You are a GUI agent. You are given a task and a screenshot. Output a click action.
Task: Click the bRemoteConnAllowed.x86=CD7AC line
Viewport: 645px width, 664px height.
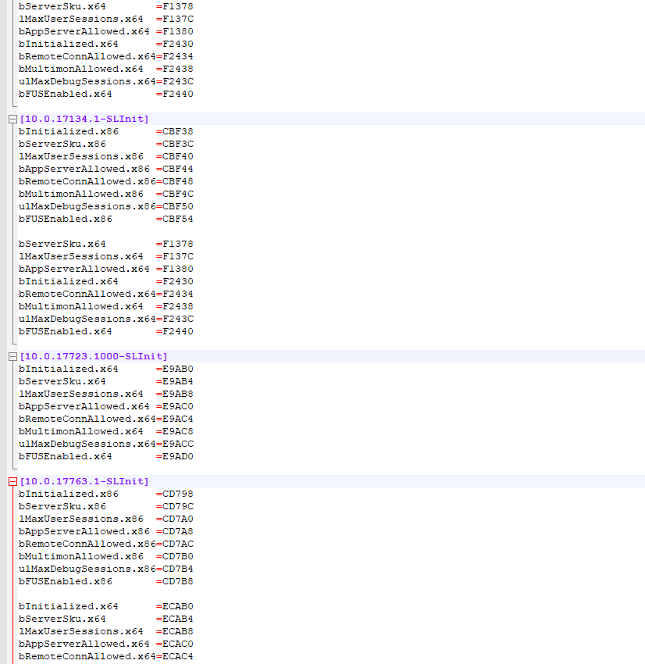click(x=105, y=544)
